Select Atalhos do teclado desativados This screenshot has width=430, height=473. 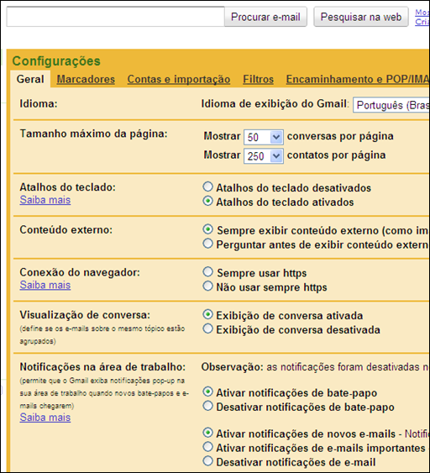(x=207, y=187)
